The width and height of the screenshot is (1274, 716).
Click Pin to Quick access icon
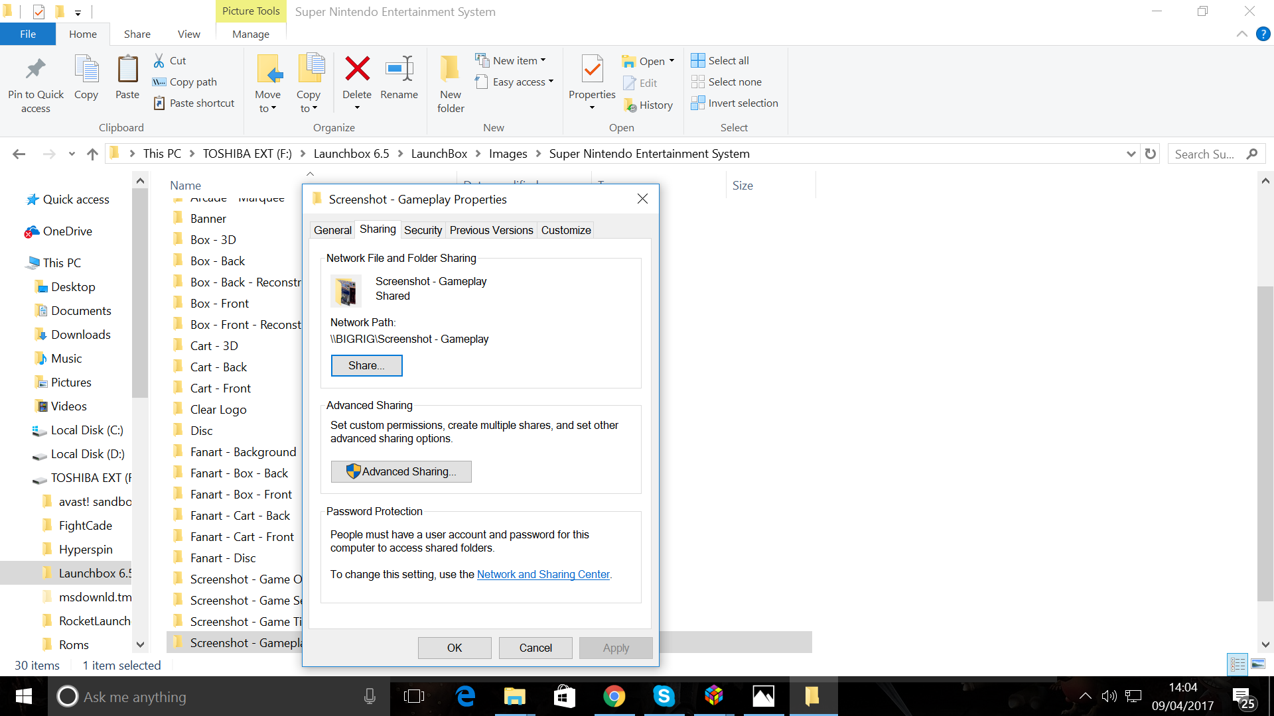36,69
